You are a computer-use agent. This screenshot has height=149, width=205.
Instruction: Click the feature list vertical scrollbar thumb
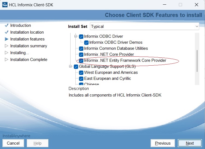197,61
